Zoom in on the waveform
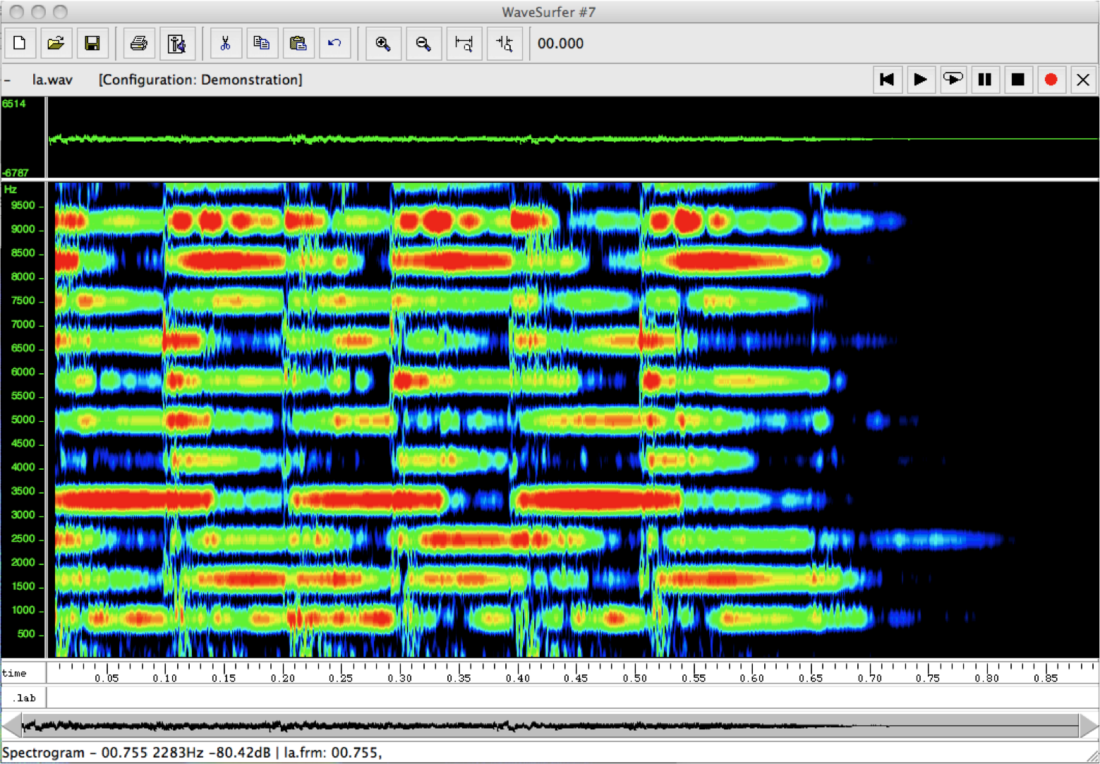Screen dimensions: 1100x764 tap(383, 44)
